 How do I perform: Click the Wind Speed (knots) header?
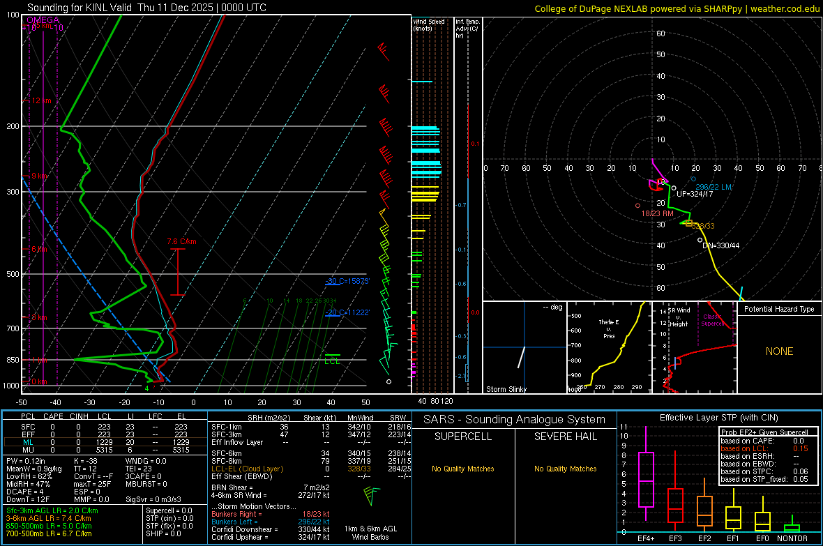(x=429, y=24)
